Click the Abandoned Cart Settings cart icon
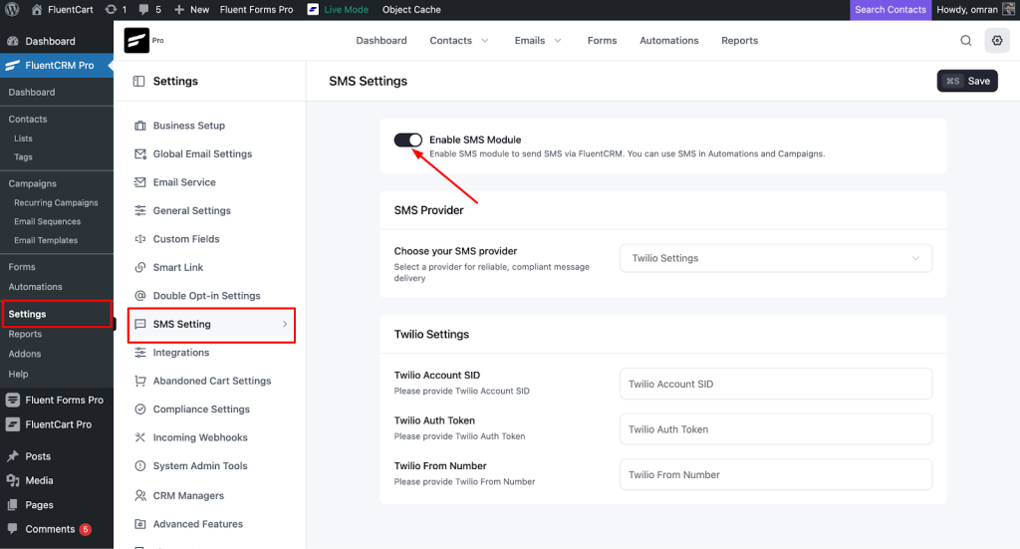Image resolution: width=1020 pixels, height=549 pixels. [x=140, y=381]
